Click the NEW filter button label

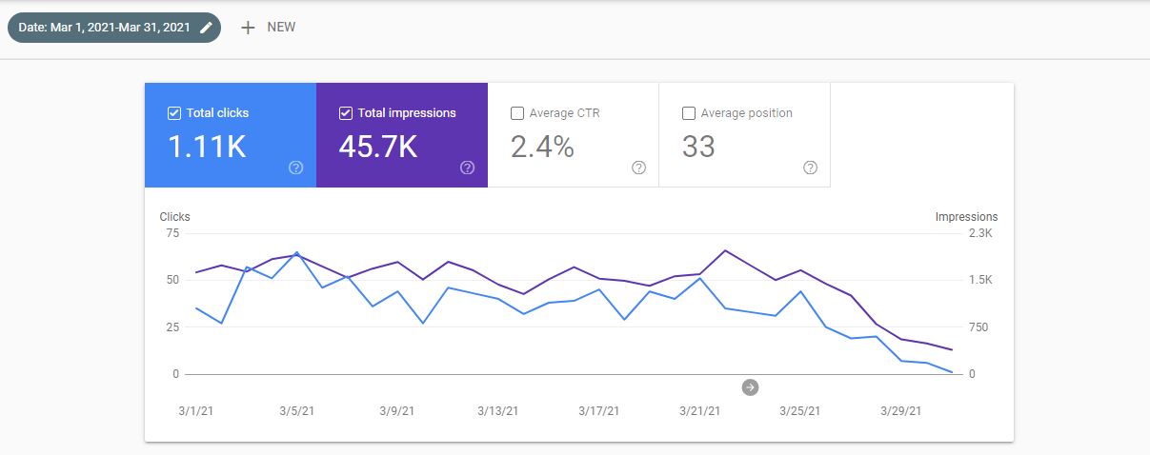click(281, 28)
